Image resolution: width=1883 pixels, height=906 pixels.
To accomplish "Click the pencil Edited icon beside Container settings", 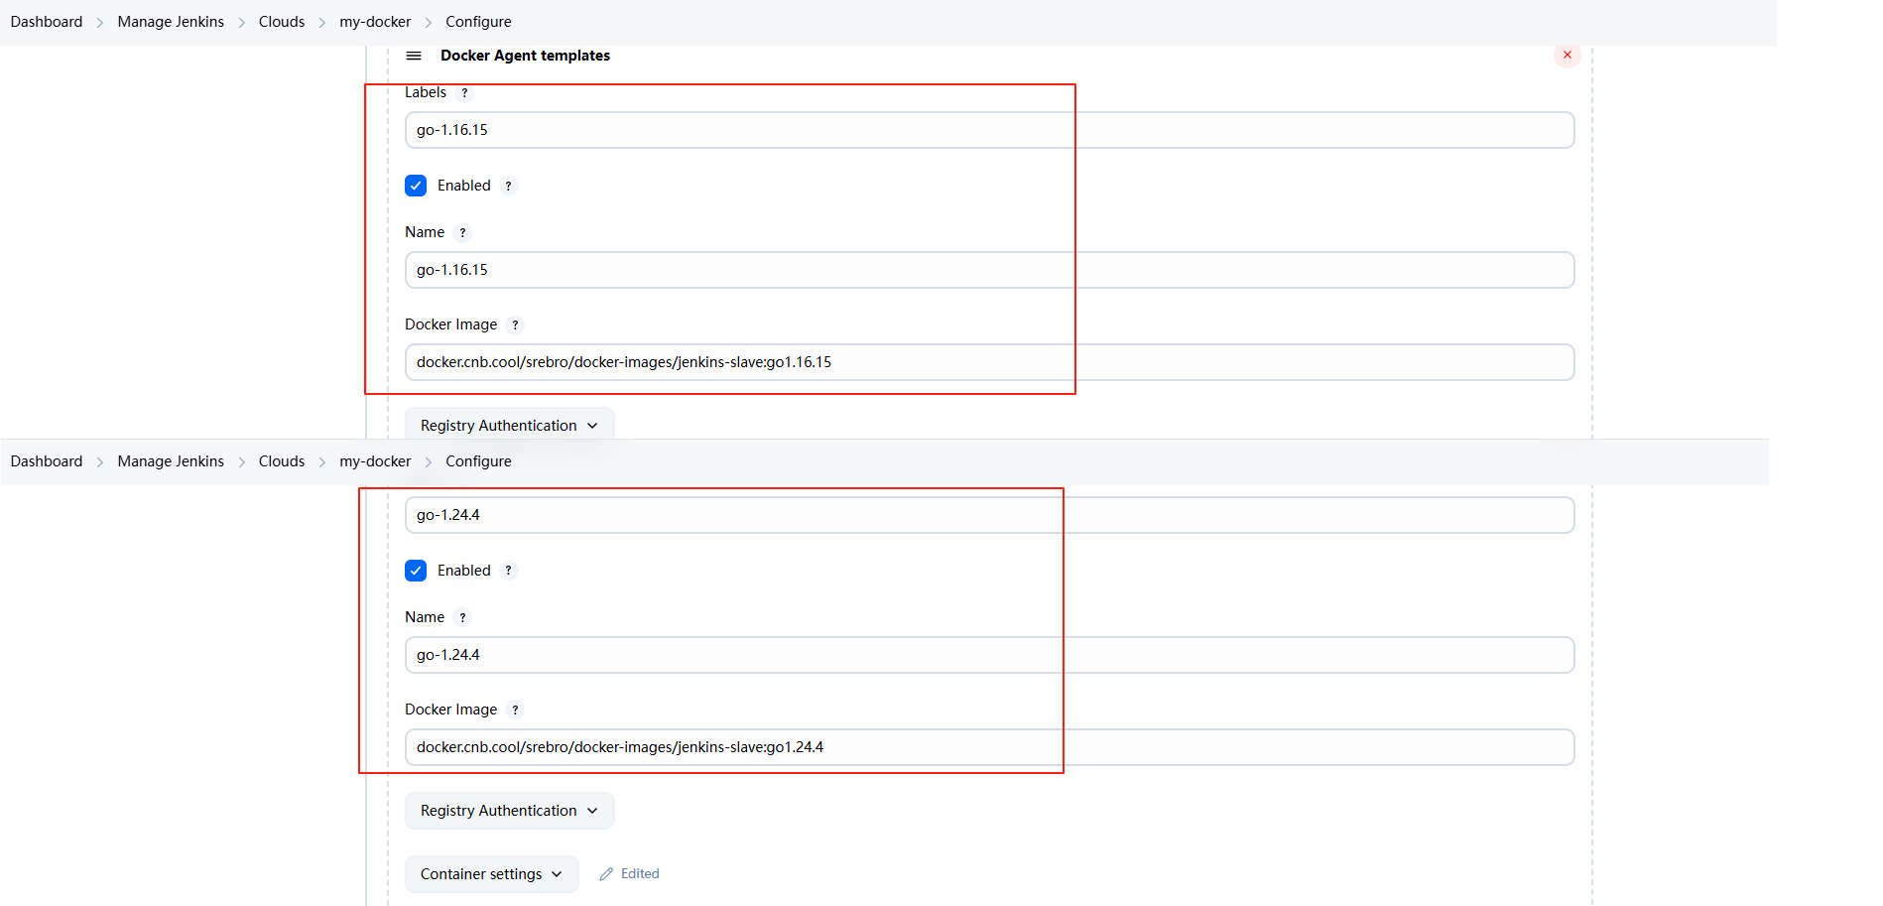I will coord(606,874).
